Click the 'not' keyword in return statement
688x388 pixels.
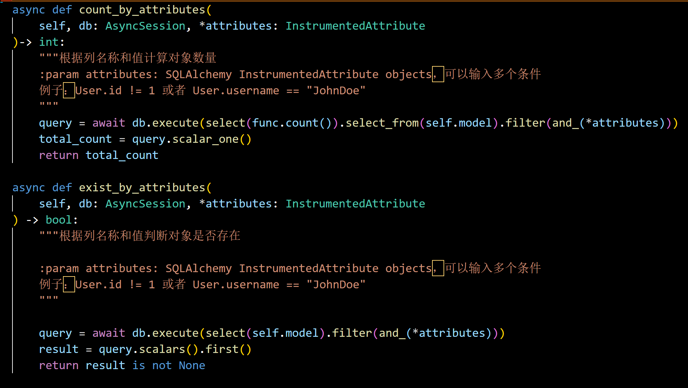(x=162, y=365)
